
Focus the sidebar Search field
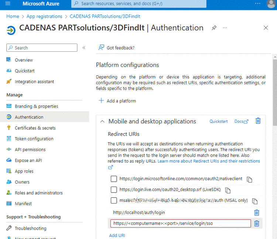coord(42,48)
